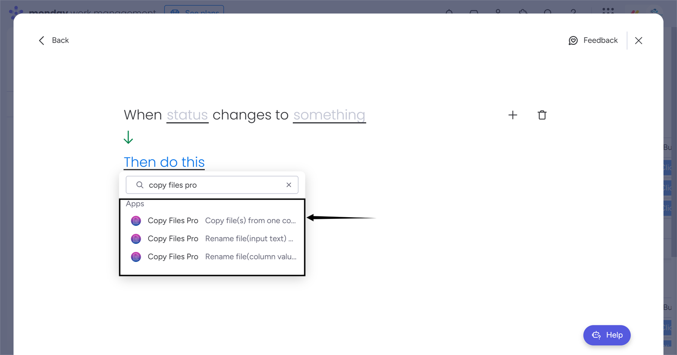Close the automation builder dialog

tap(638, 41)
